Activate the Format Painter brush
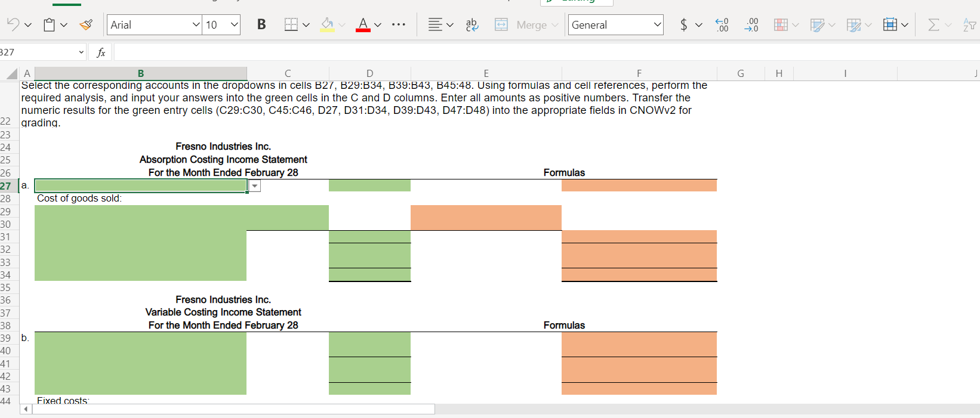Screen dimensions: 980x418 [x=86, y=24]
